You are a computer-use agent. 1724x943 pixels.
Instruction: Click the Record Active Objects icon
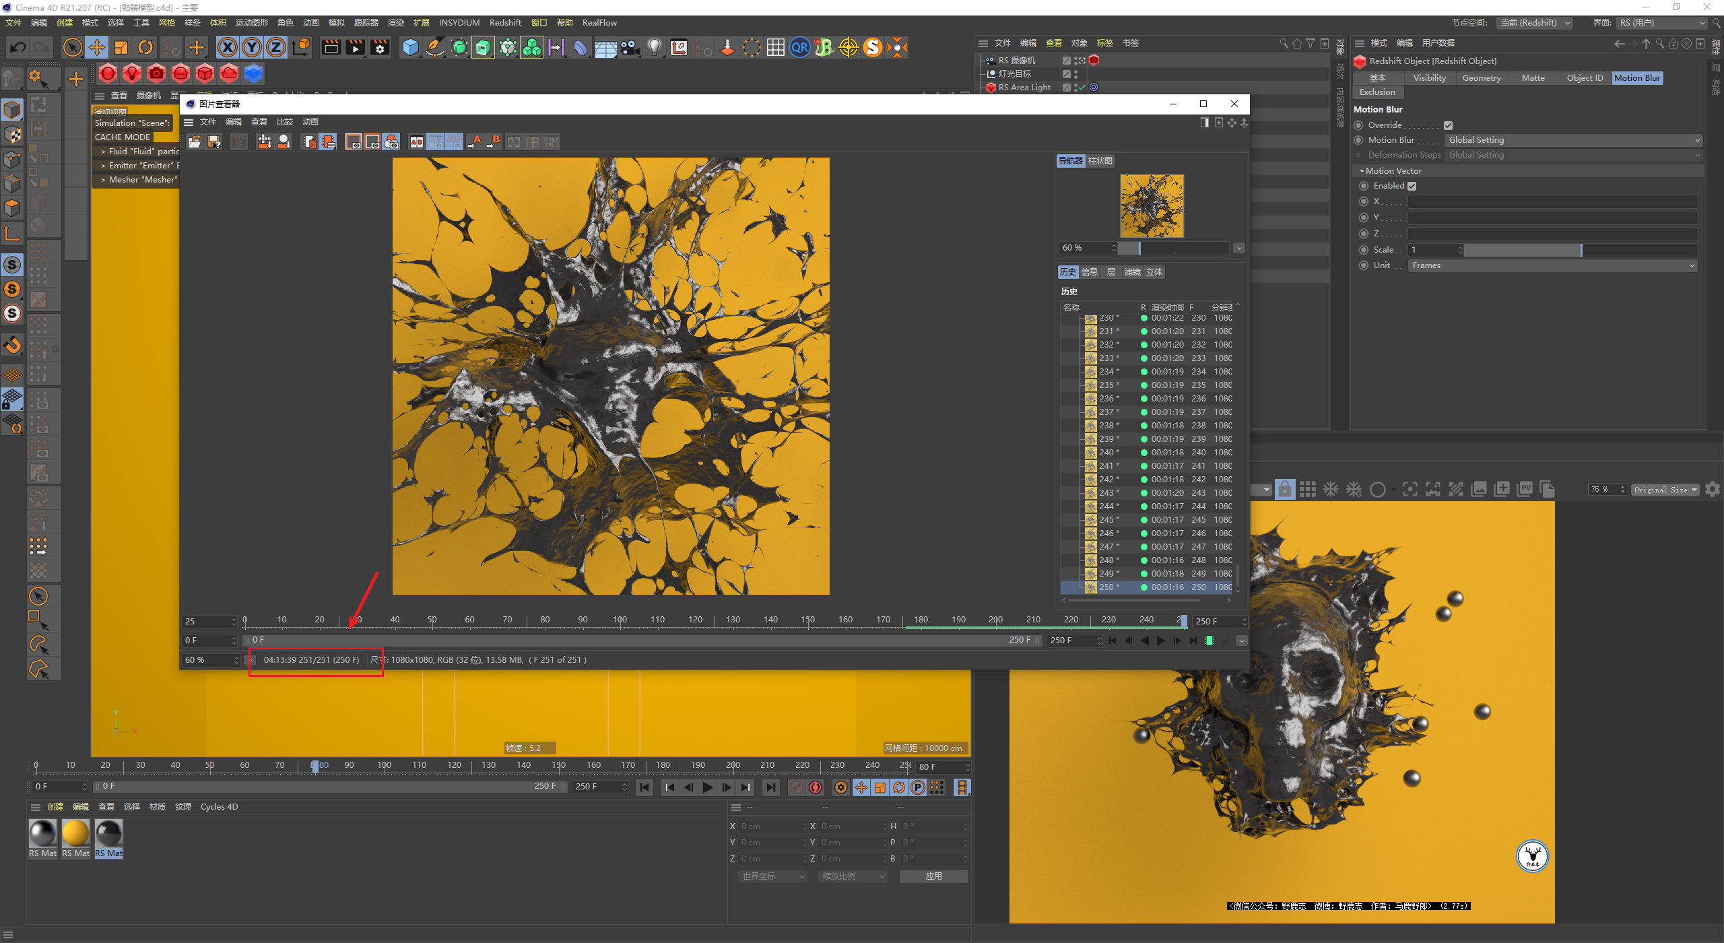[x=797, y=787]
